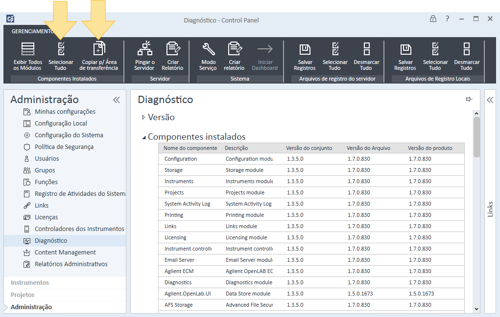The width and height of the screenshot is (500, 317).
Task: Activate Modo Serviço wrench icon
Action: (209, 49)
